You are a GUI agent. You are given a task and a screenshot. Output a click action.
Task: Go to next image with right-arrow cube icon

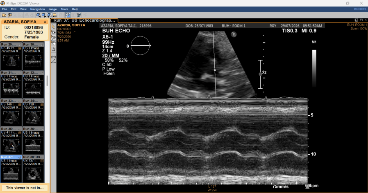coord(44,15)
